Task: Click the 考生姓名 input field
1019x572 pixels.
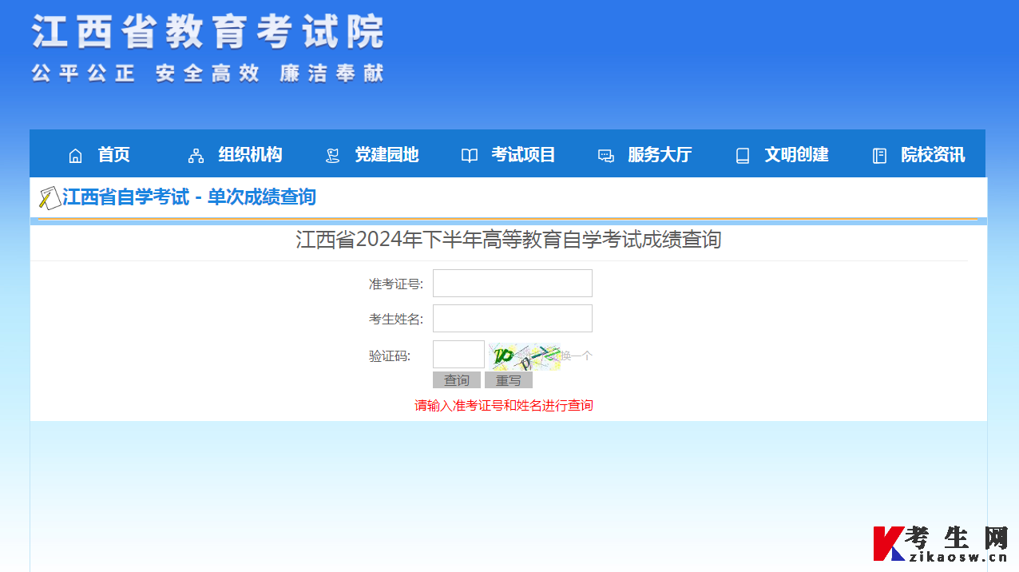Action: tap(512, 318)
